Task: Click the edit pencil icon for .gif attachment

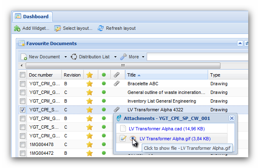Action: click(123, 138)
